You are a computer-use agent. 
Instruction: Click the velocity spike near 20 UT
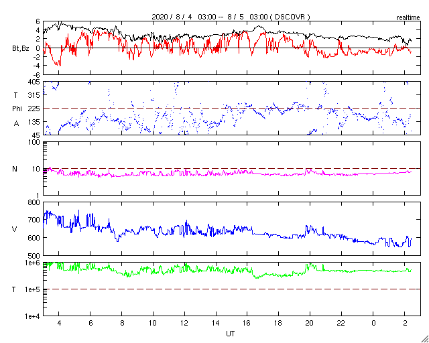[307, 228]
